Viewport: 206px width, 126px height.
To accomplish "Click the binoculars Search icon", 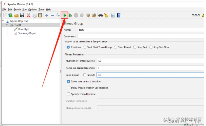I will (101, 15).
